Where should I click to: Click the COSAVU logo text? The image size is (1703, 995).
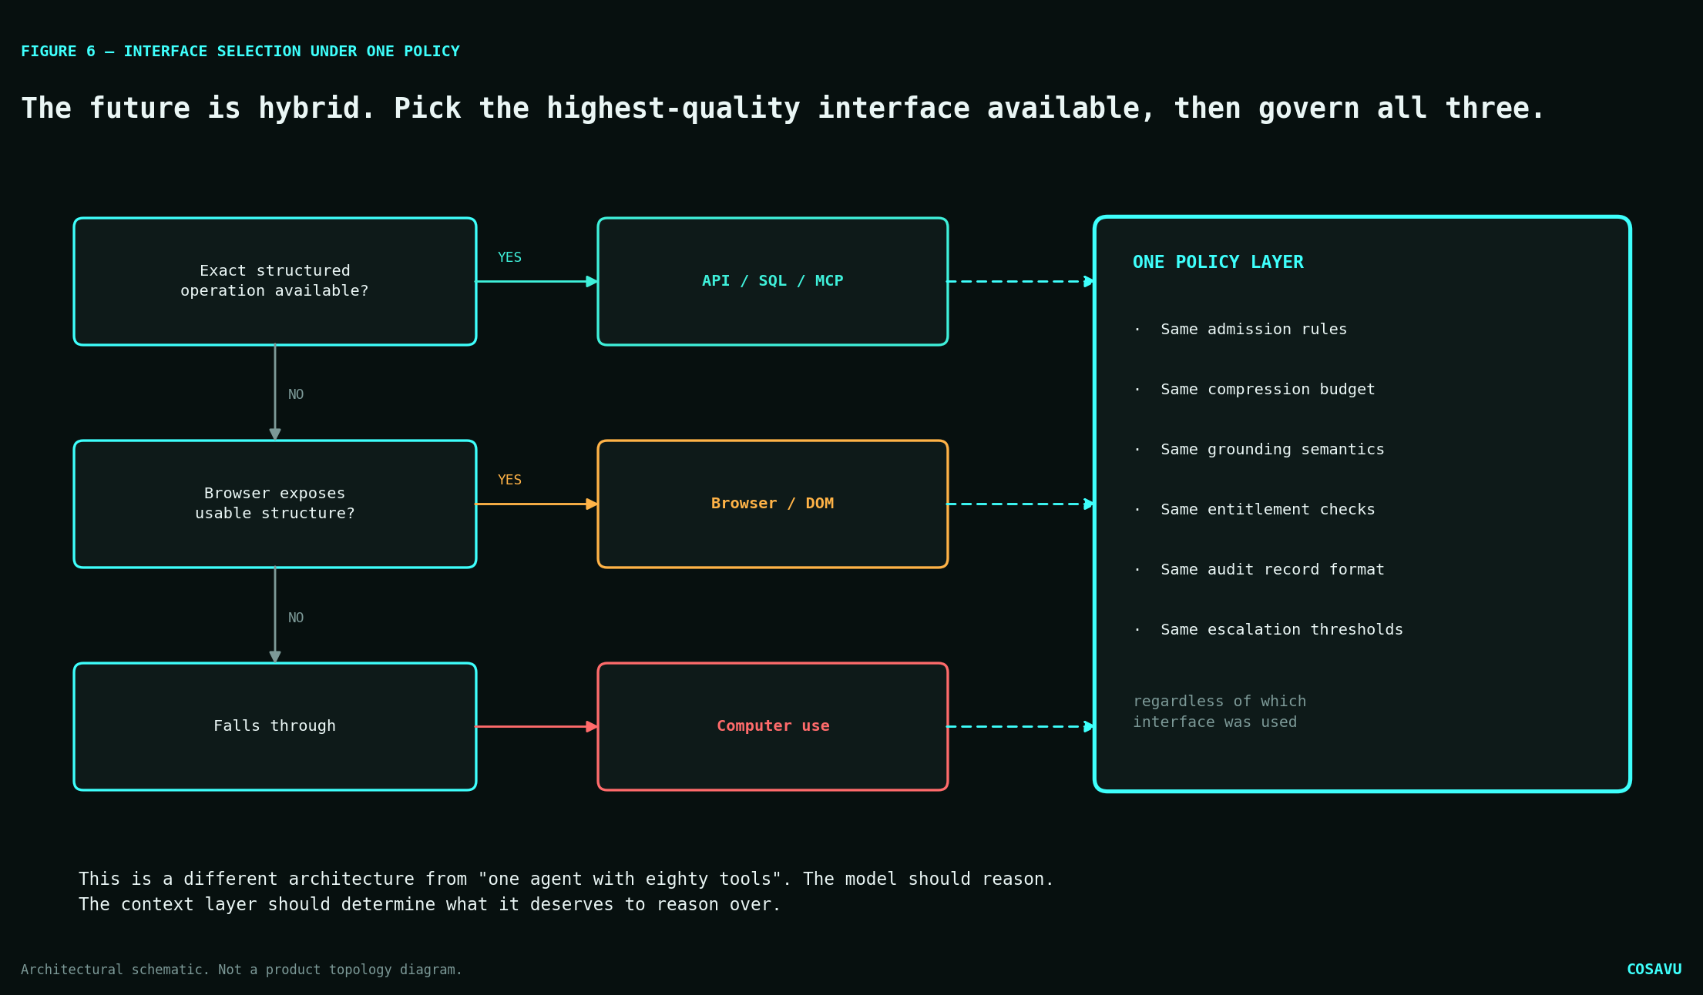coord(1654,970)
